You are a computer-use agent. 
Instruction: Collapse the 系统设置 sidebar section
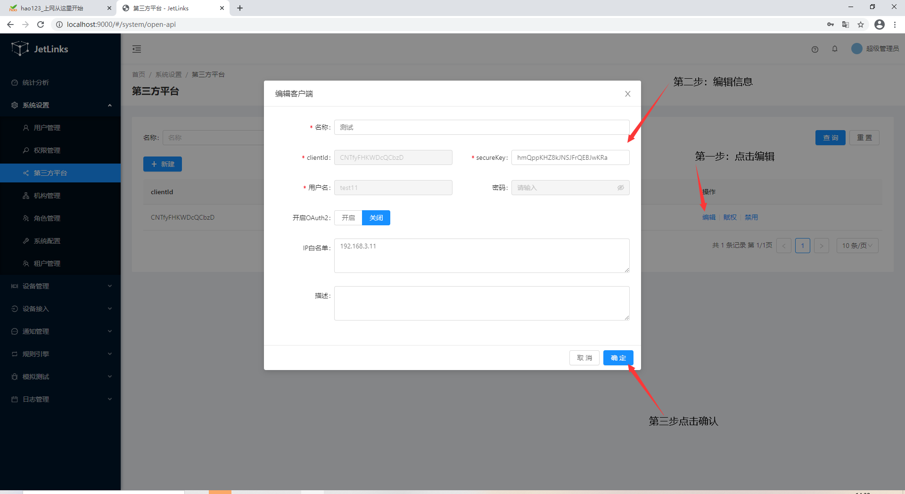pos(60,105)
